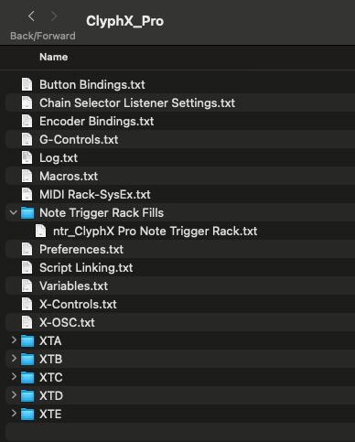This screenshot has height=442, width=355.
Task: Click the XTC folder icon
Action: pyautogui.click(x=27, y=377)
